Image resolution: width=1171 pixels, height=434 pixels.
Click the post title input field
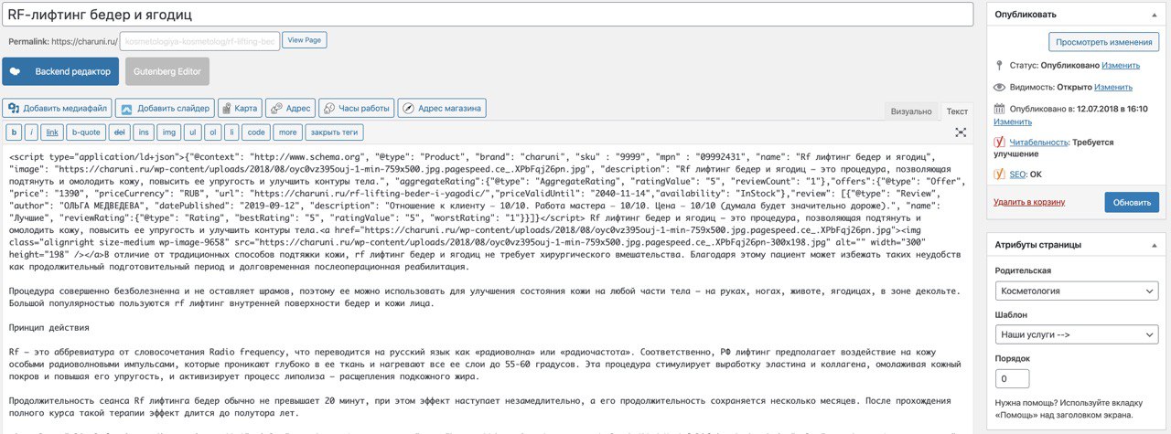click(487, 14)
